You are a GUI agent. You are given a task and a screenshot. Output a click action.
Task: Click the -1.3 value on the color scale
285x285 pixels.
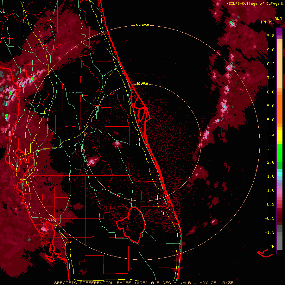269,232
